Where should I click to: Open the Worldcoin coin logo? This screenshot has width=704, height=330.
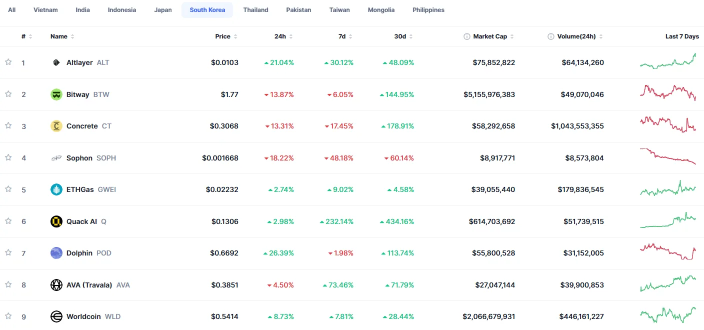click(56, 316)
